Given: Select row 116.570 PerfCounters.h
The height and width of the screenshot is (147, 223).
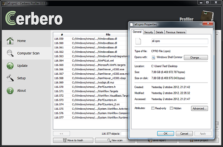Looking at the screenshot, I should (91, 87).
